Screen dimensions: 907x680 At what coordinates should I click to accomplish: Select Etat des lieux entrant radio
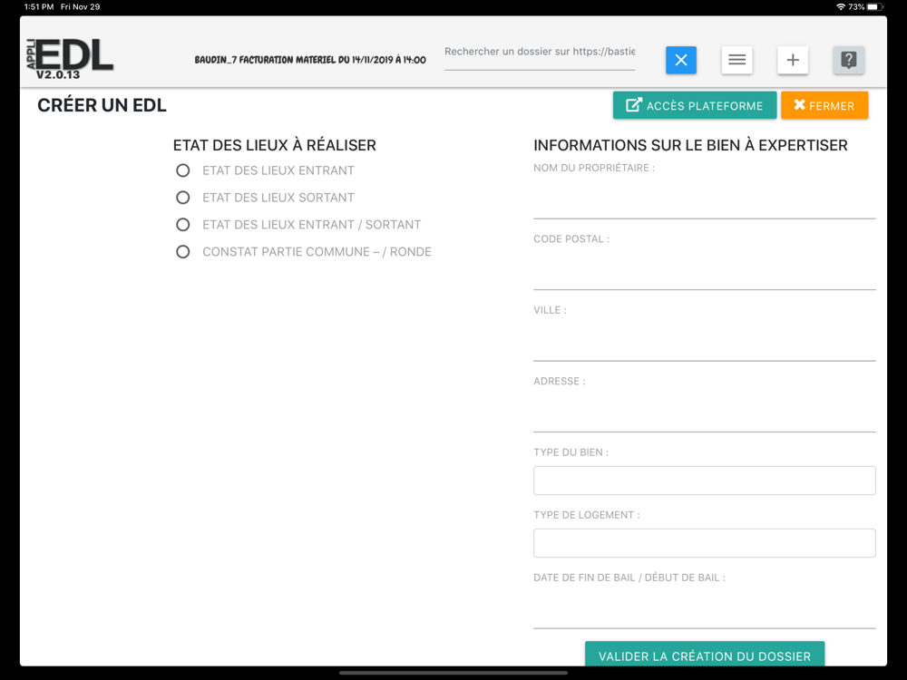pyautogui.click(x=183, y=170)
